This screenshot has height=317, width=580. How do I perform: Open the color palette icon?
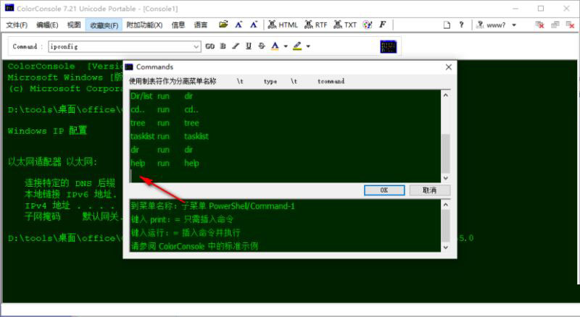coord(368,25)
